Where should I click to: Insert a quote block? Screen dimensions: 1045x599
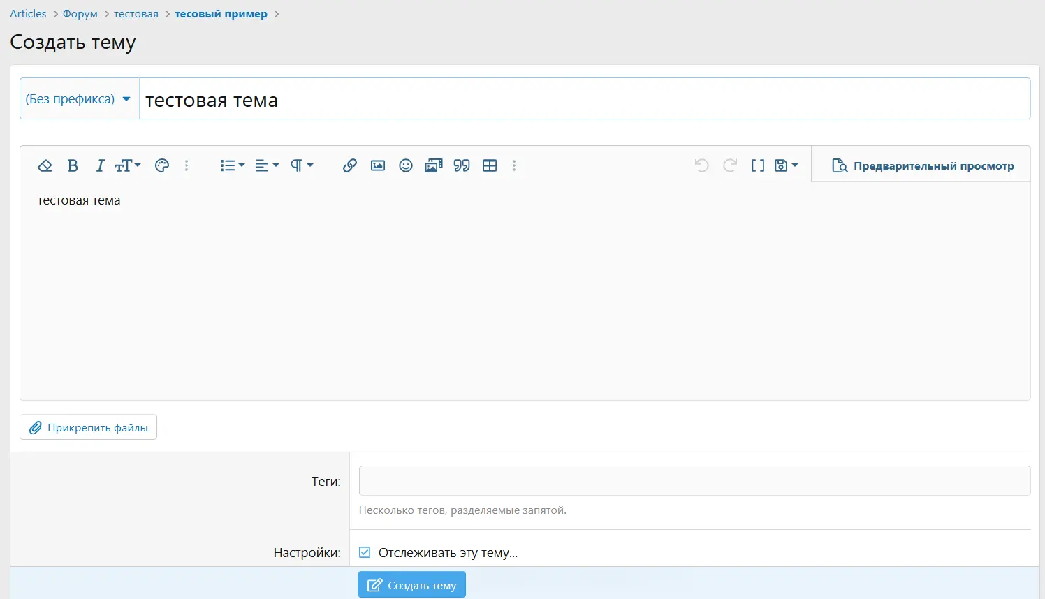pyautogui.click(x=462, y=165)
